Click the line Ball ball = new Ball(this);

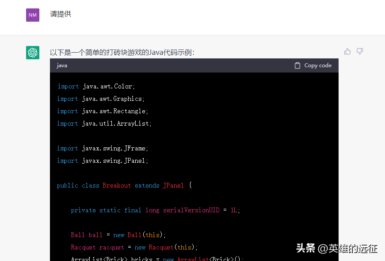(x=118, y=235)
